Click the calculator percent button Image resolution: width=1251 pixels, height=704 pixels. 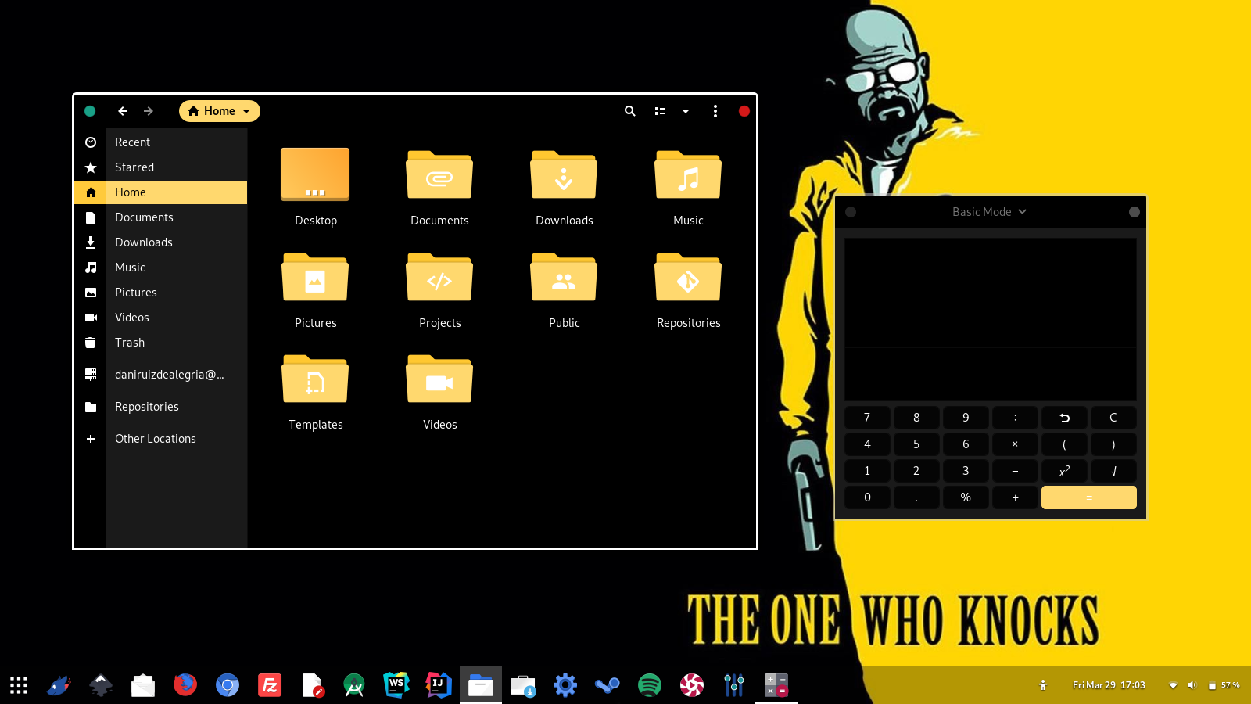coord(966,497)
